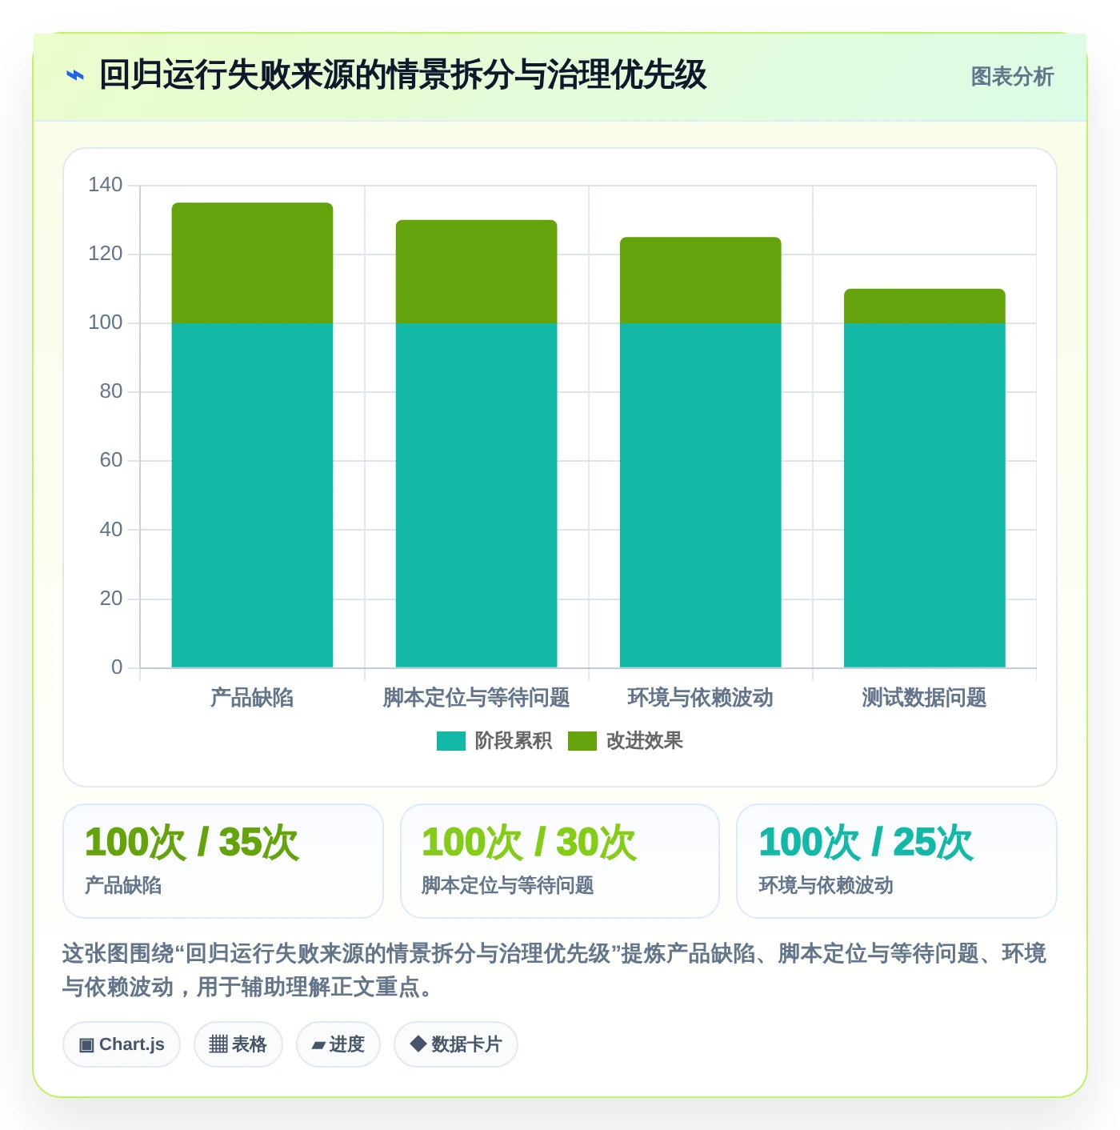The width and height of the screenshot is (1120, 1130).
Task: Click the 脚本定位与等待问题 x-axis label
Action: click(x=476, y=698)
